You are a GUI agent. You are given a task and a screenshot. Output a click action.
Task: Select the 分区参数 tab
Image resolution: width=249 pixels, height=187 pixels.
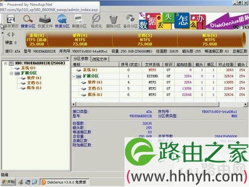pos(81,59)
